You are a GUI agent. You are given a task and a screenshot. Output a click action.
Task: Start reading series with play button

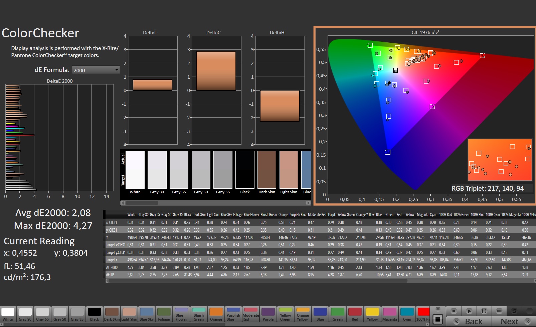pyautogui.click(x=469, y=311)
